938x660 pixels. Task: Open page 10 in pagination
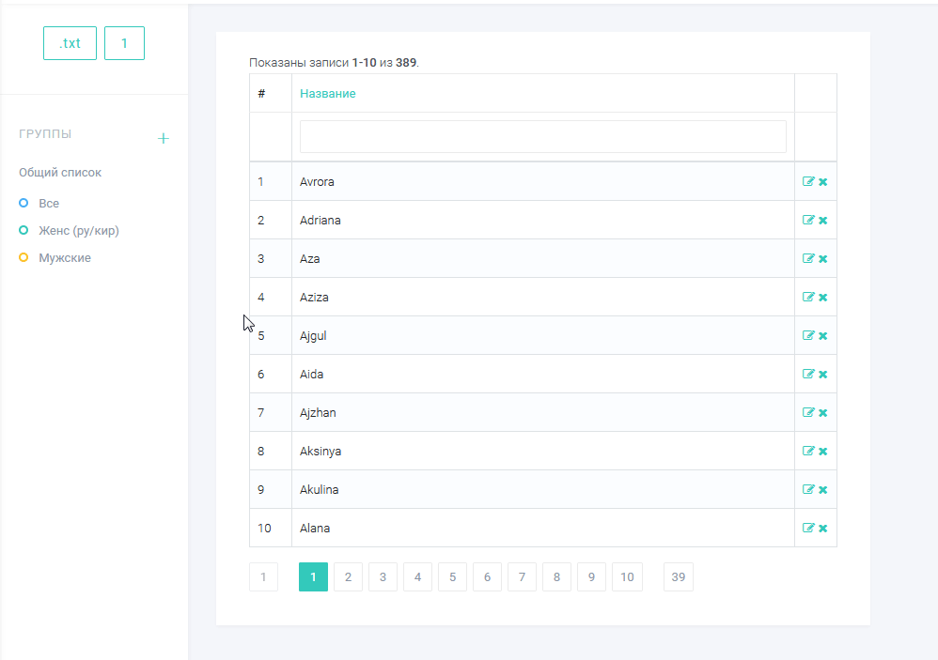[627, 577]
